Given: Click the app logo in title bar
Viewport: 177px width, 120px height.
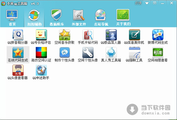Looking at the screenshot, I should pos(3,4).
